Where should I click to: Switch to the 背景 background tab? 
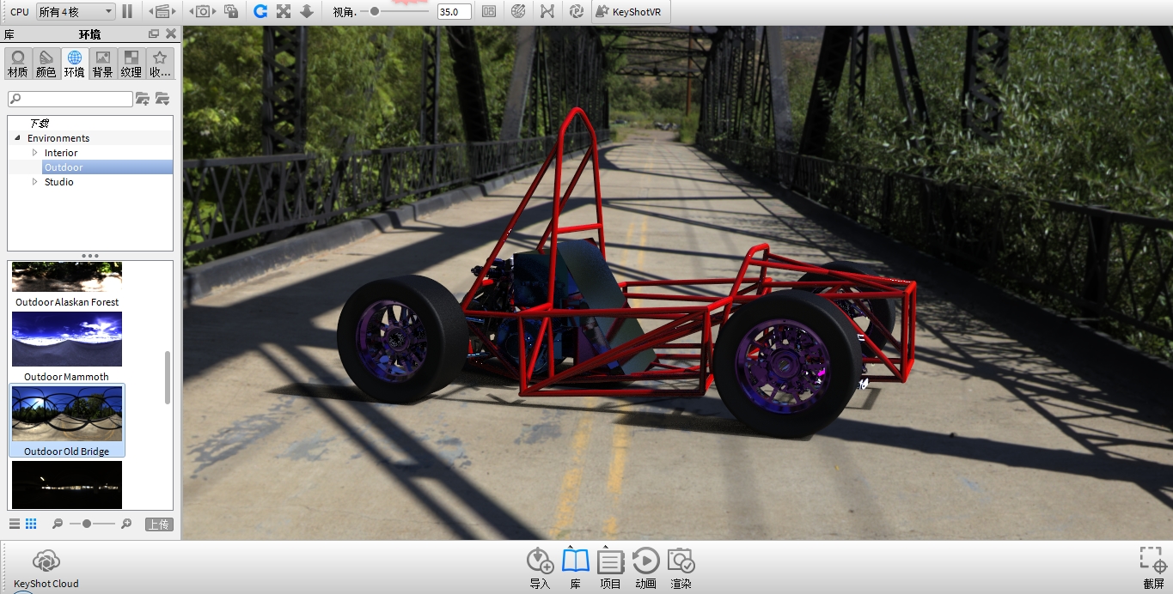[x=102, y=62]
